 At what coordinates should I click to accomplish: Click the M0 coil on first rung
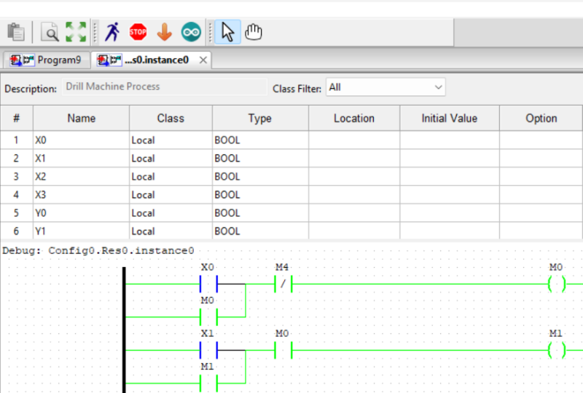557,284
